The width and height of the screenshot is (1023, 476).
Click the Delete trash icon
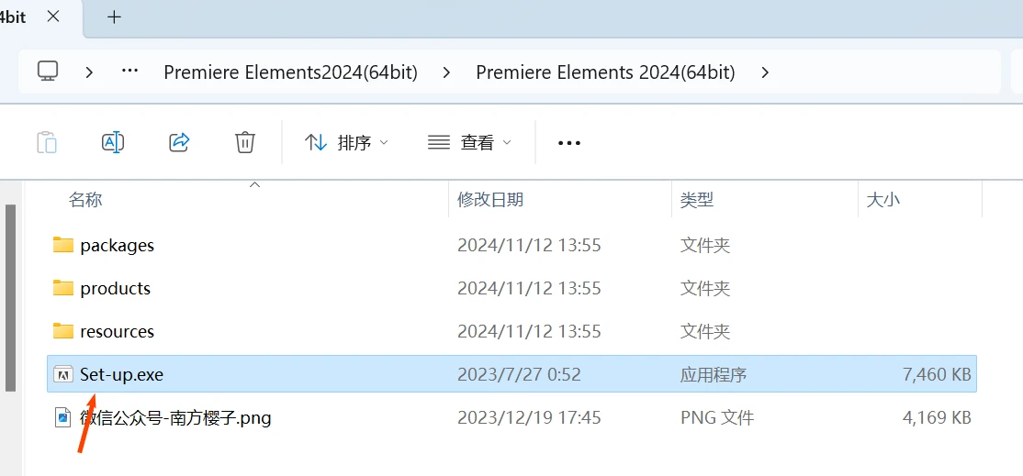[x=245, y=142]
